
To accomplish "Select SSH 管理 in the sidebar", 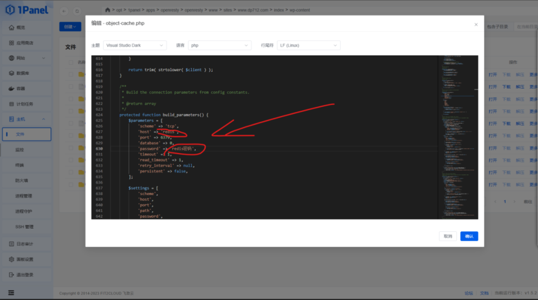I will click(x=25, y=227).
